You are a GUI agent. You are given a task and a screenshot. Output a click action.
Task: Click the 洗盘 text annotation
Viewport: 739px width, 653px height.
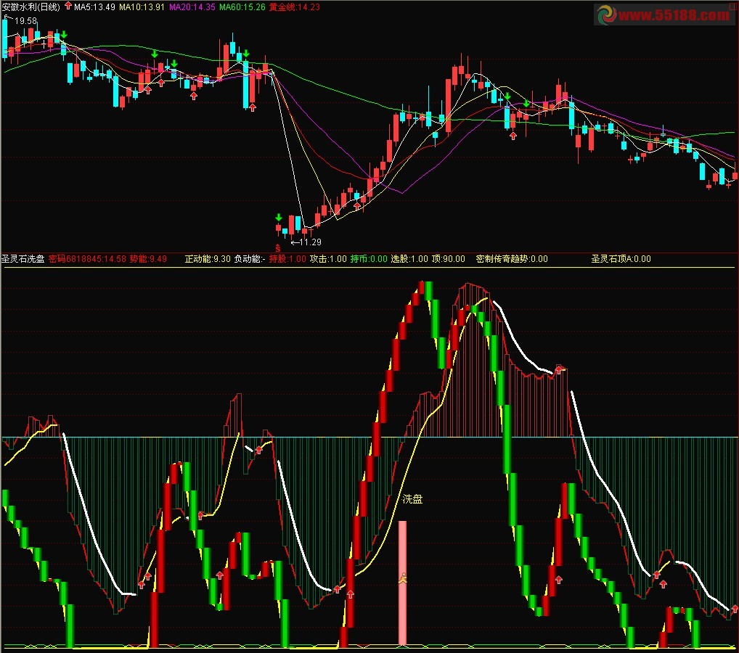(x=412, y=499)
